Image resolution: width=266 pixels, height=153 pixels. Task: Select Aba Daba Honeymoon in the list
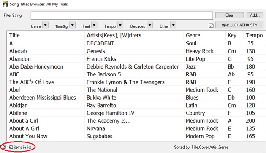[136, 67]
